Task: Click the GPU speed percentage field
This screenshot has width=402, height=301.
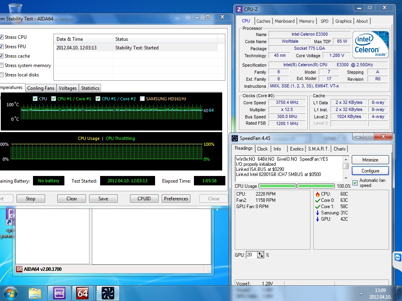Action: click(x=251, y=255)
